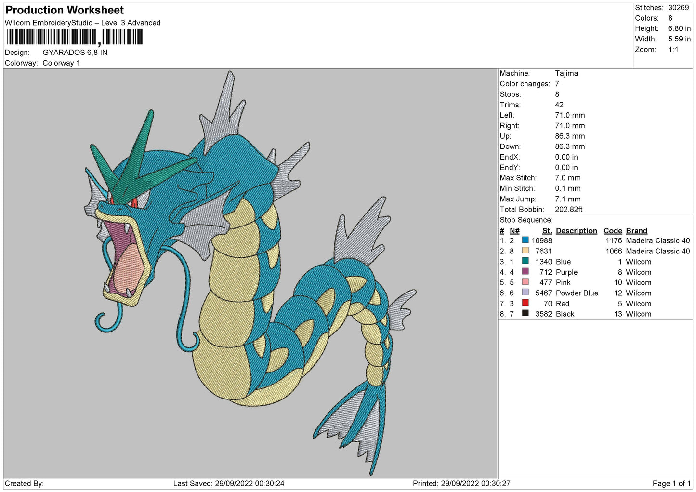Click the stitch count value 30269
Screen dimensions: 696x492
[678, 8]
